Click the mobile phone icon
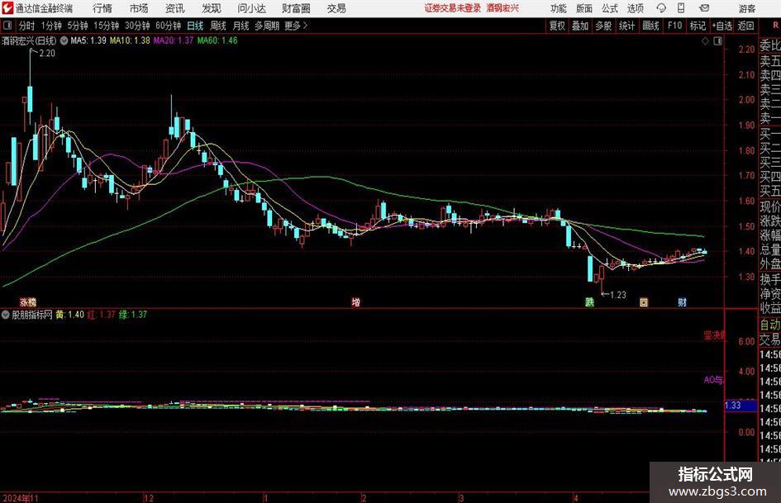Screen dimensions: 781x503 pyautogui.click(x=681, y=8)
